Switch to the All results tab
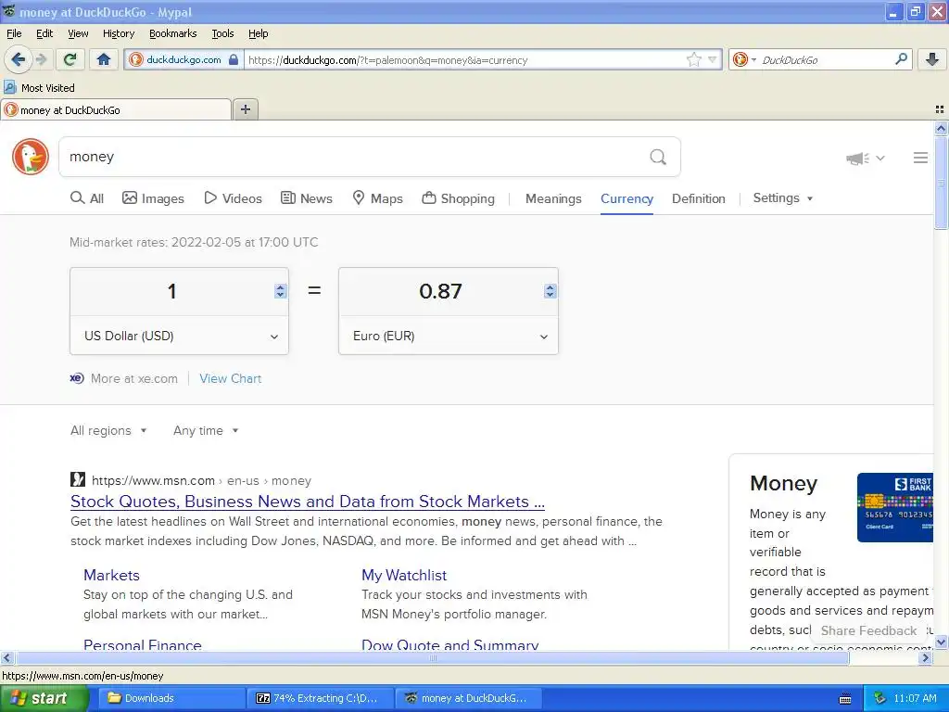 87,198
